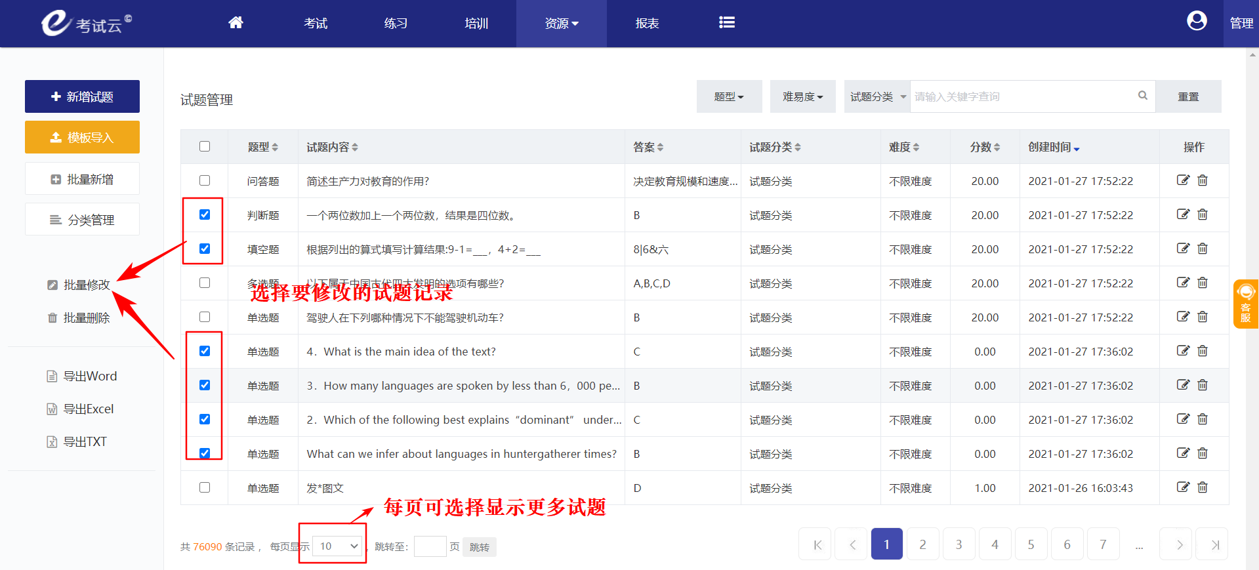Expand the 资源 navigation dropdown
This screenshot has width=1259, height=570.
[562, 24]
